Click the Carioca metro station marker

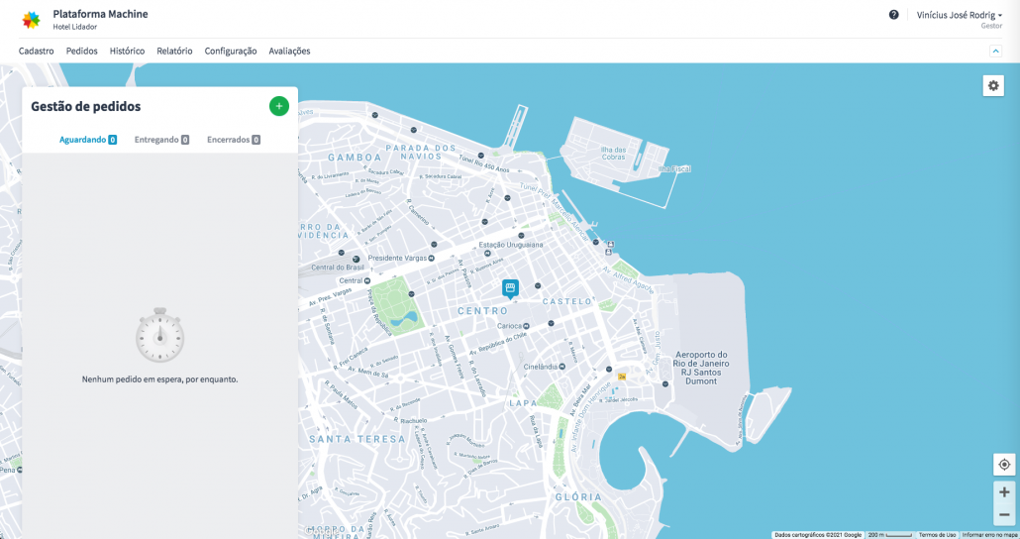tap(526, 326)
